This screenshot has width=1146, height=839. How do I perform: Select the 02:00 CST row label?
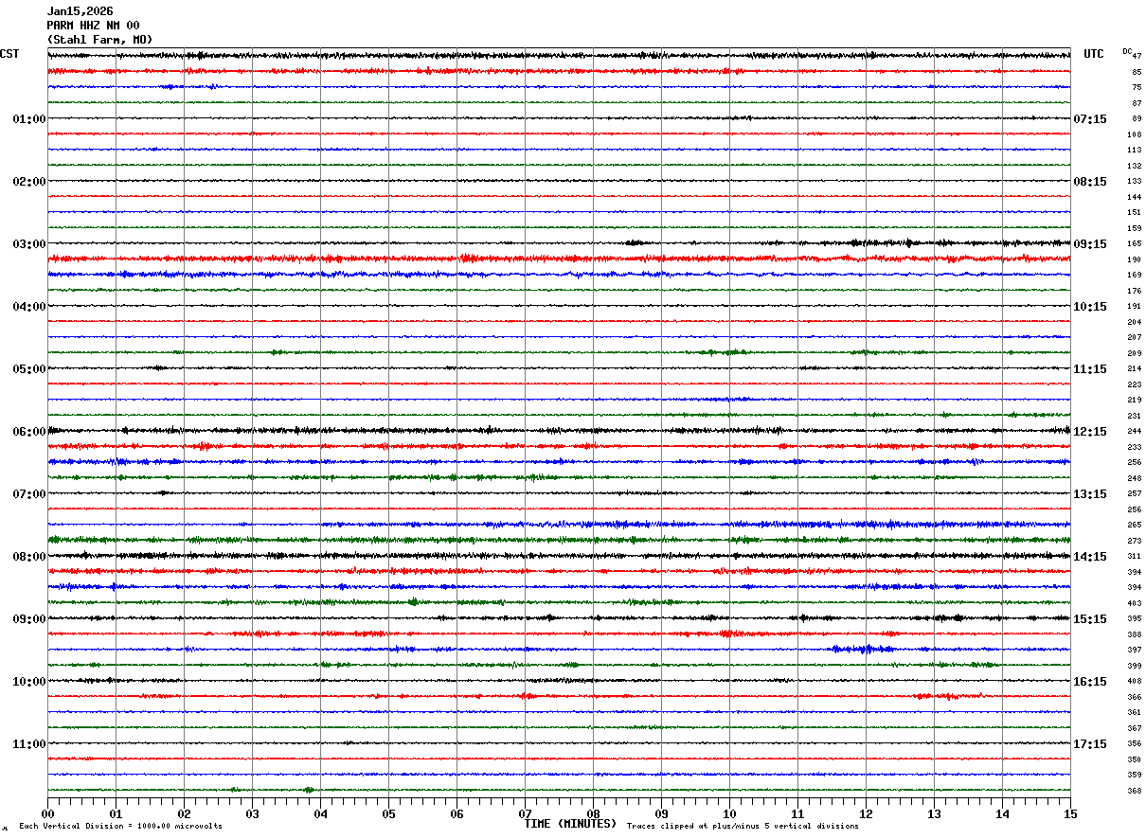tap(29, 182)
